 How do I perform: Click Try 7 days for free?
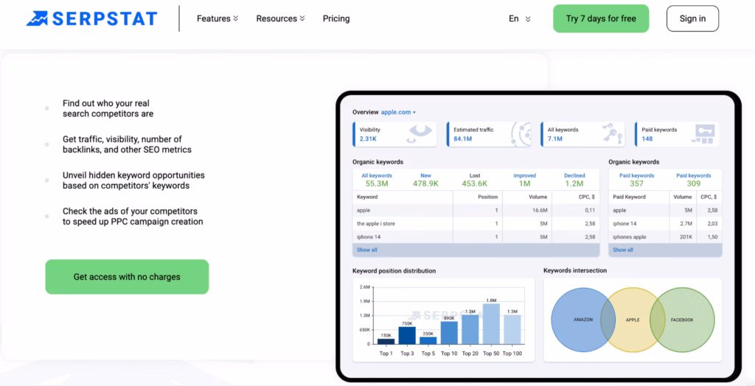coord(601,18)
